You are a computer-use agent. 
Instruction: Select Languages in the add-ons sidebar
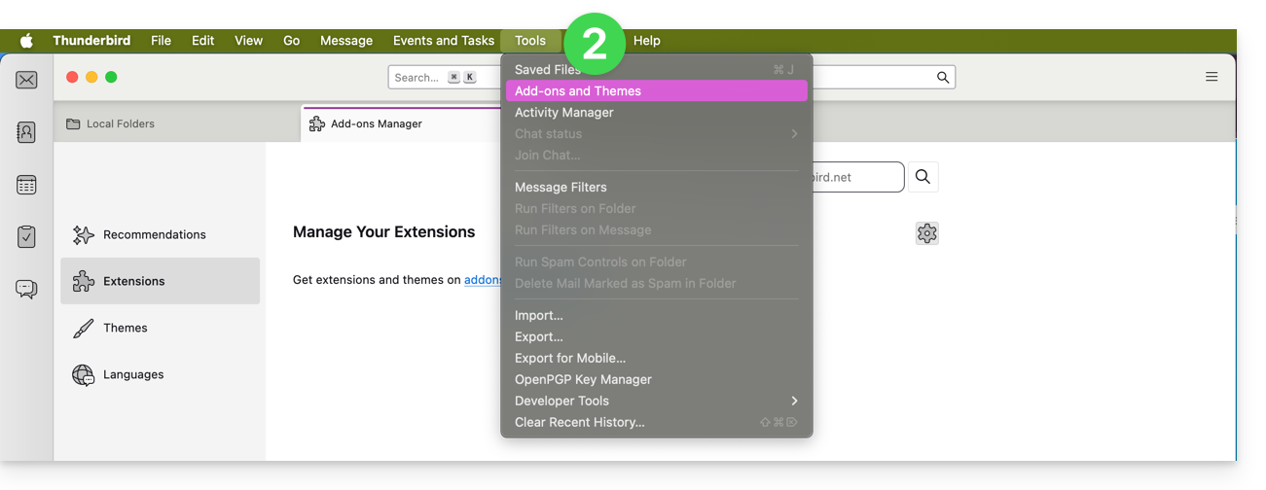pyautogui.click(x=133, y=374)
